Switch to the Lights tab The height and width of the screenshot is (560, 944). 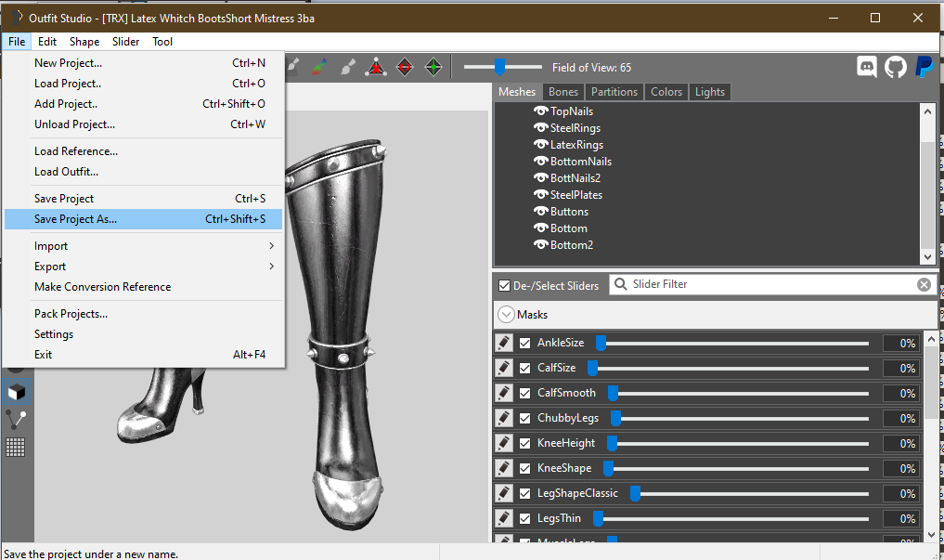tap(710, 92)
